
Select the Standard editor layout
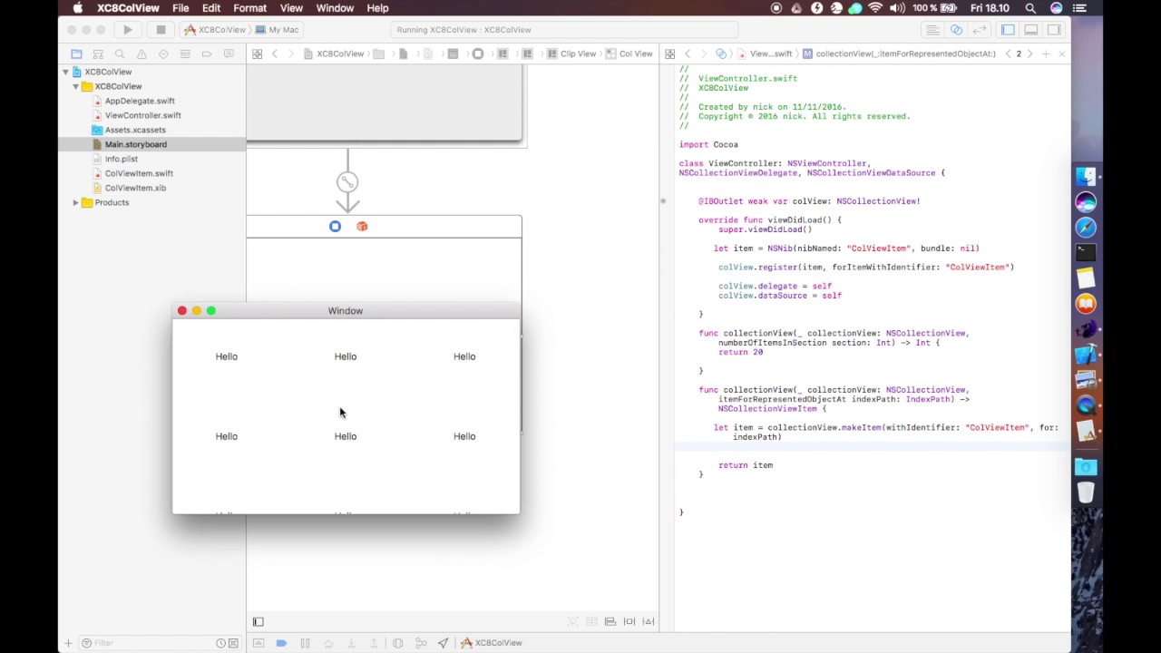pyautogui.click(x=932, y=30)
